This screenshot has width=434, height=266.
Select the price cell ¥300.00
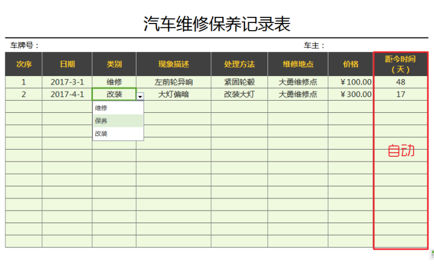click(351, 94)
